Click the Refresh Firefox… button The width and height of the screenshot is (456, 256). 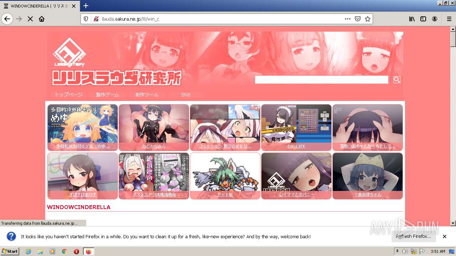pyautogui.click(x=413, y=236)
